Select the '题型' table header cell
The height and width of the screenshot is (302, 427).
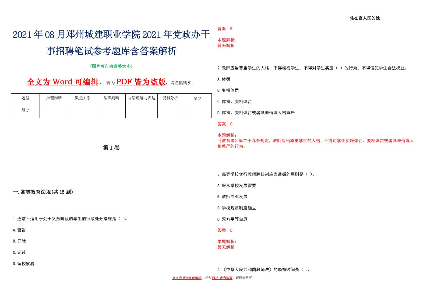25,100
